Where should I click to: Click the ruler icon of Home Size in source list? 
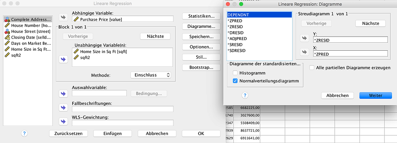(x=7, y=49)
